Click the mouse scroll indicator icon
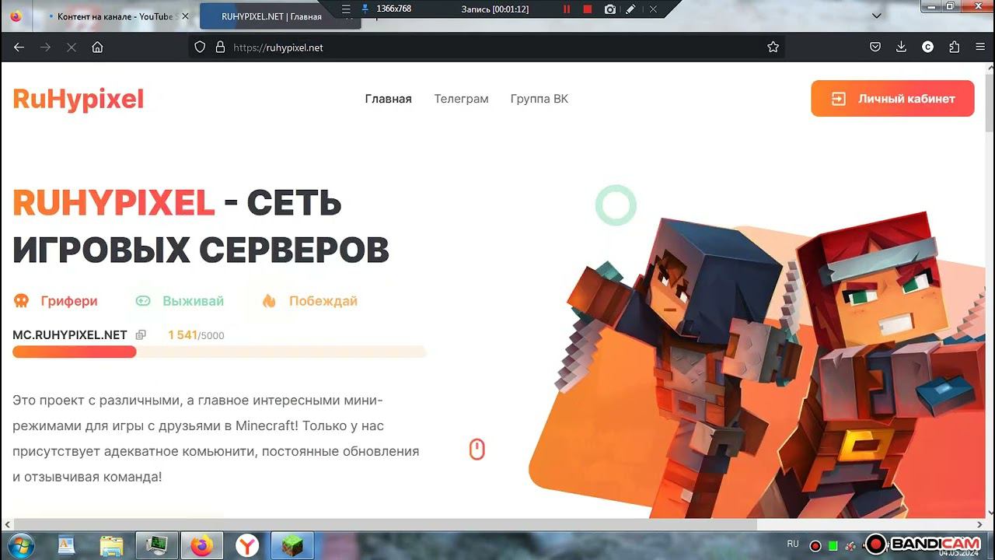The width and height of the screenshot is (995, 560). tap(477, 450)
